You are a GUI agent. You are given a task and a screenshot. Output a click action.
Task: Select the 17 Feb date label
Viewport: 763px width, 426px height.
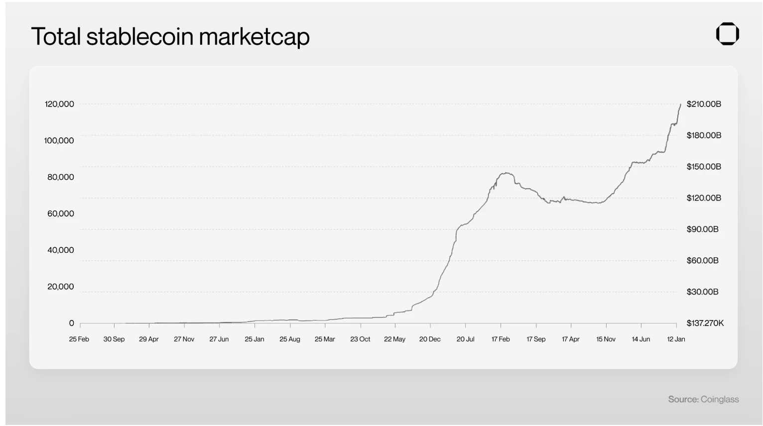(x=501, y=339)
